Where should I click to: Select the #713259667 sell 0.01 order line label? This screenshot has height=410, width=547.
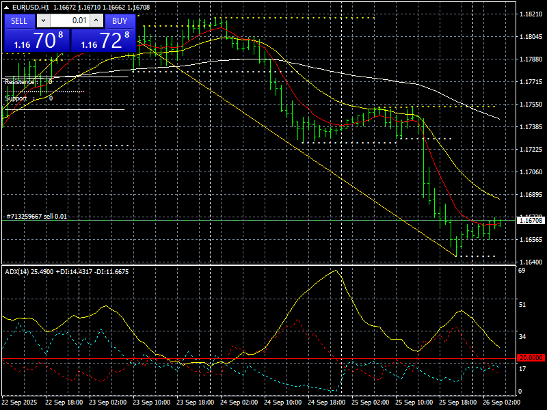coord(36,217)
